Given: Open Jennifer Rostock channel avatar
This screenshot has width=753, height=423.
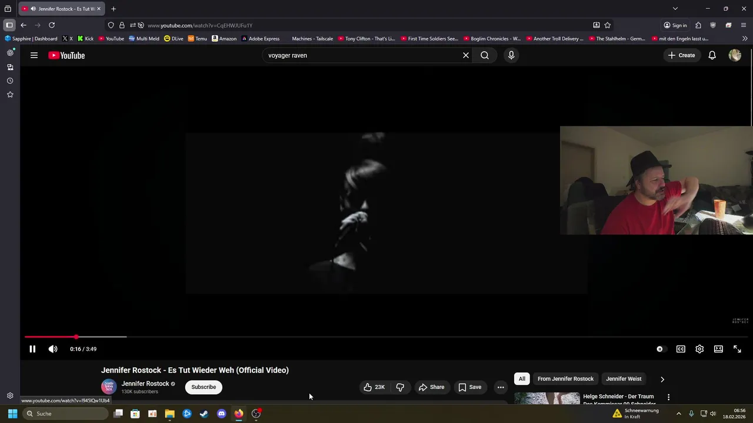Looking at the screenshot, I should pos(109,387).
